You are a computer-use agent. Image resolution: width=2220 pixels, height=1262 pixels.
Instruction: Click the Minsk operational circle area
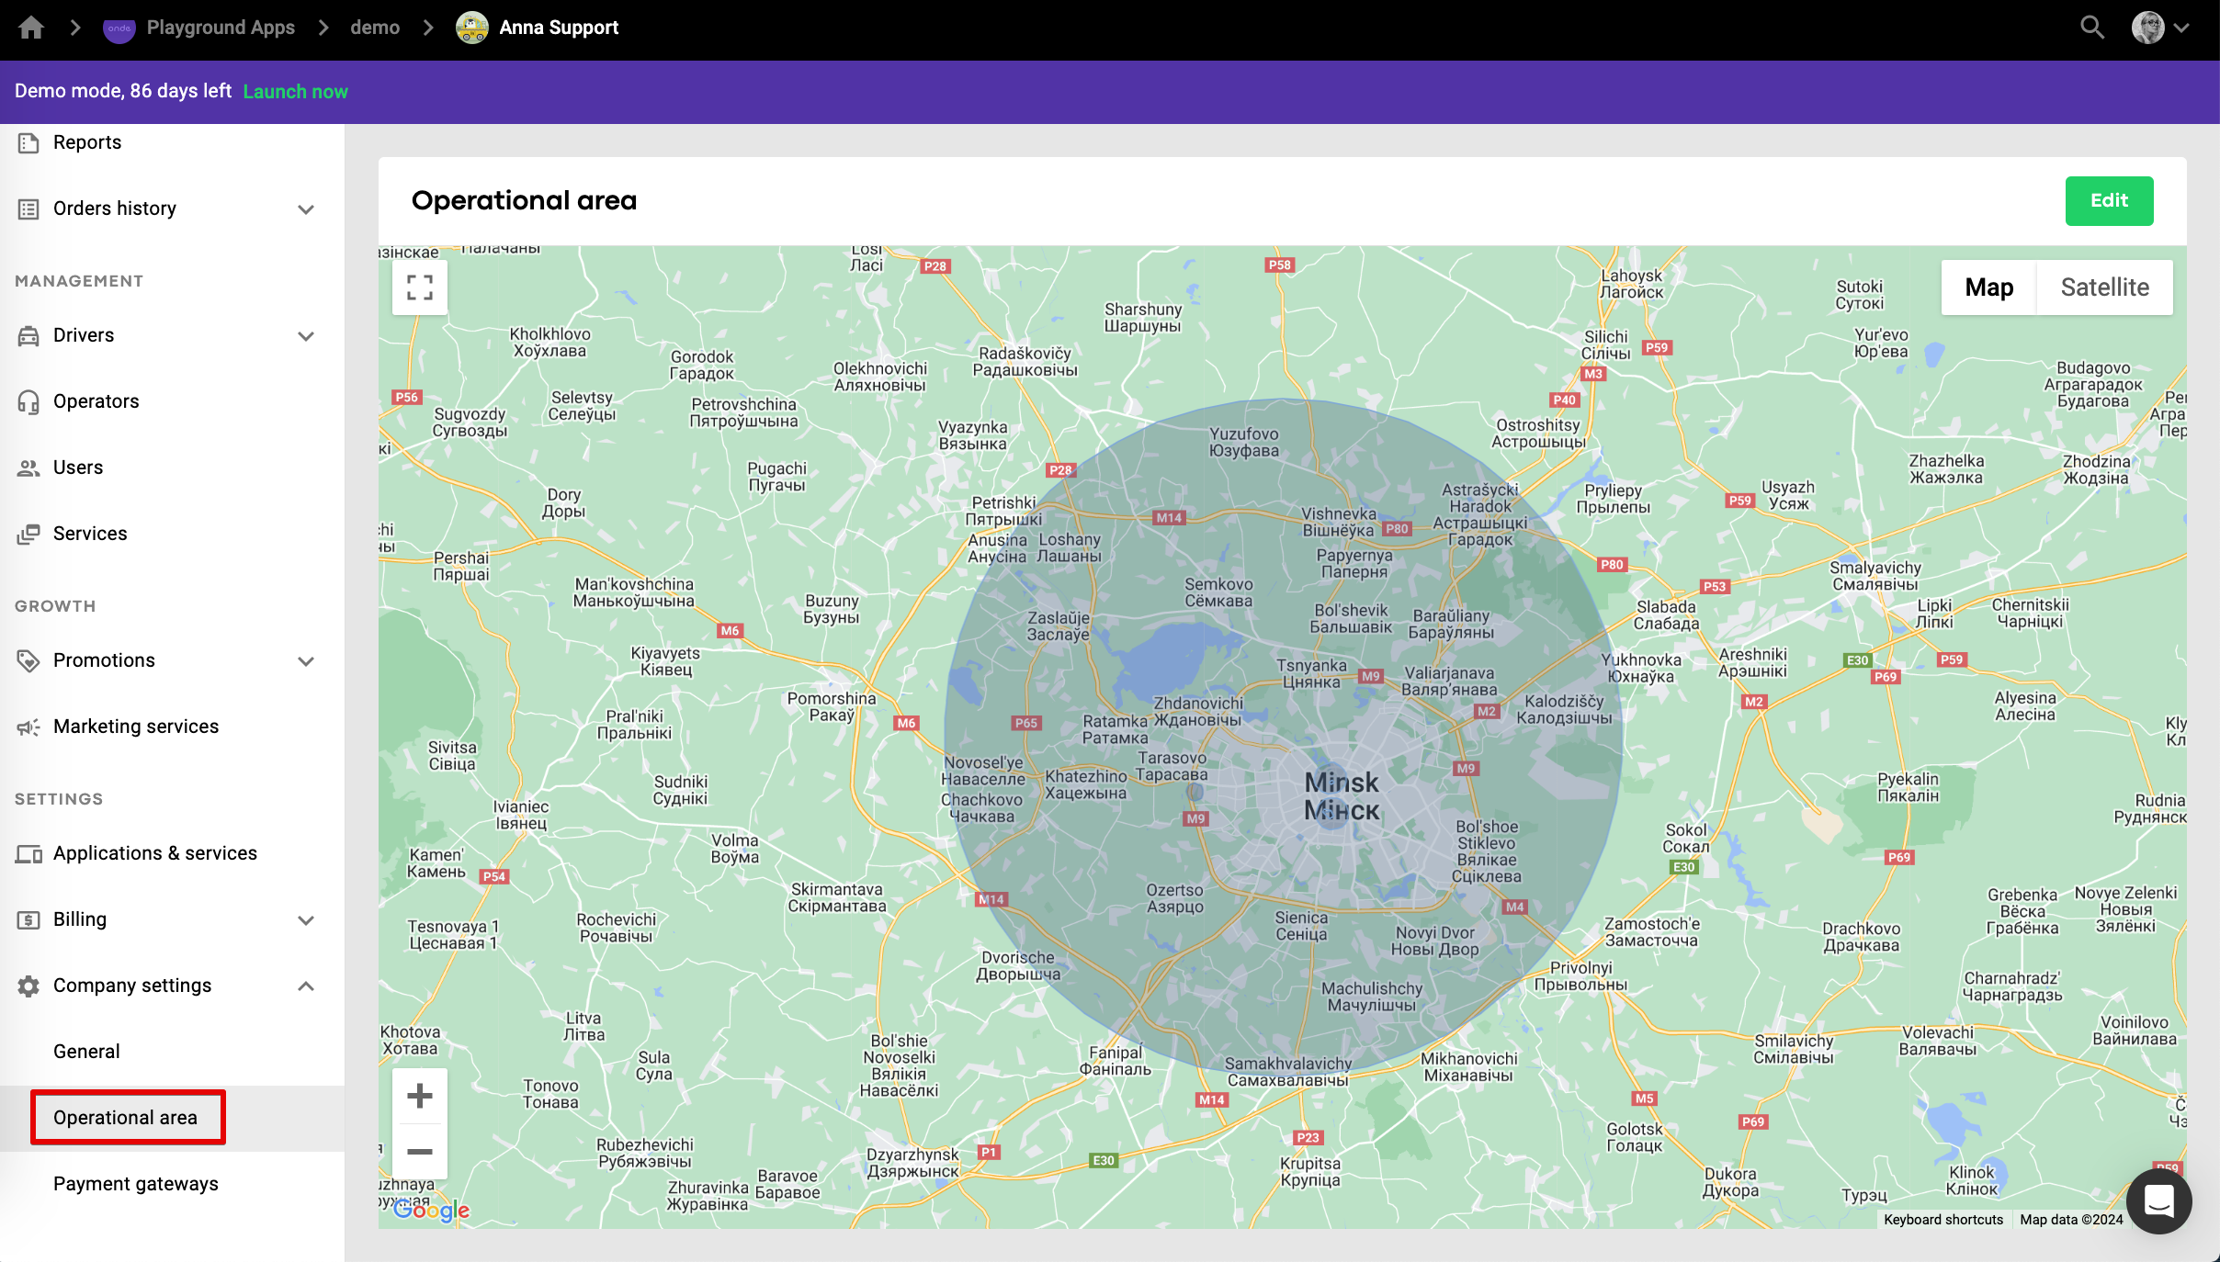pos(1284,735)
